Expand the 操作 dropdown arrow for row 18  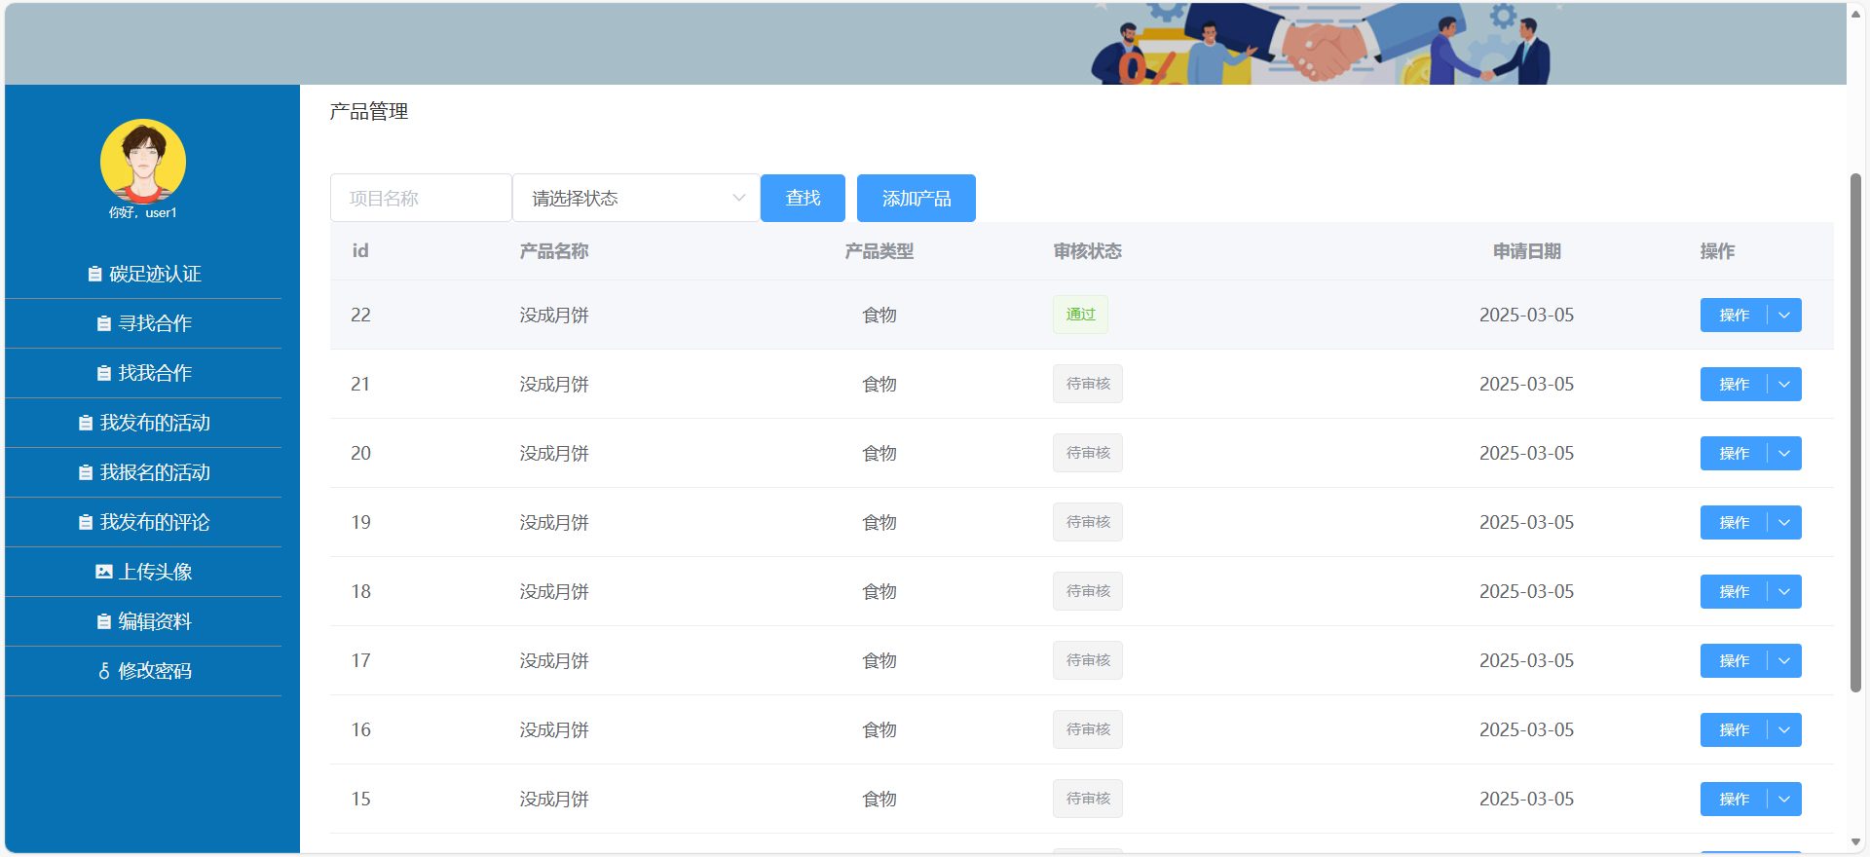point(1784,592)
